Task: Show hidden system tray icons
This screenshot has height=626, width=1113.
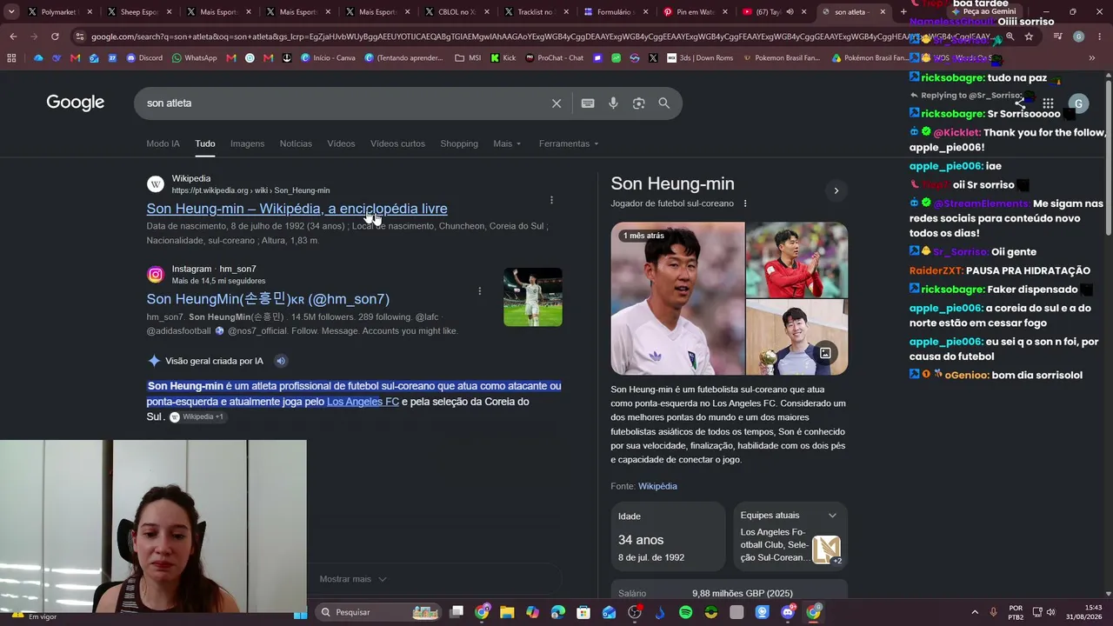Action: [x=975, y=612]
